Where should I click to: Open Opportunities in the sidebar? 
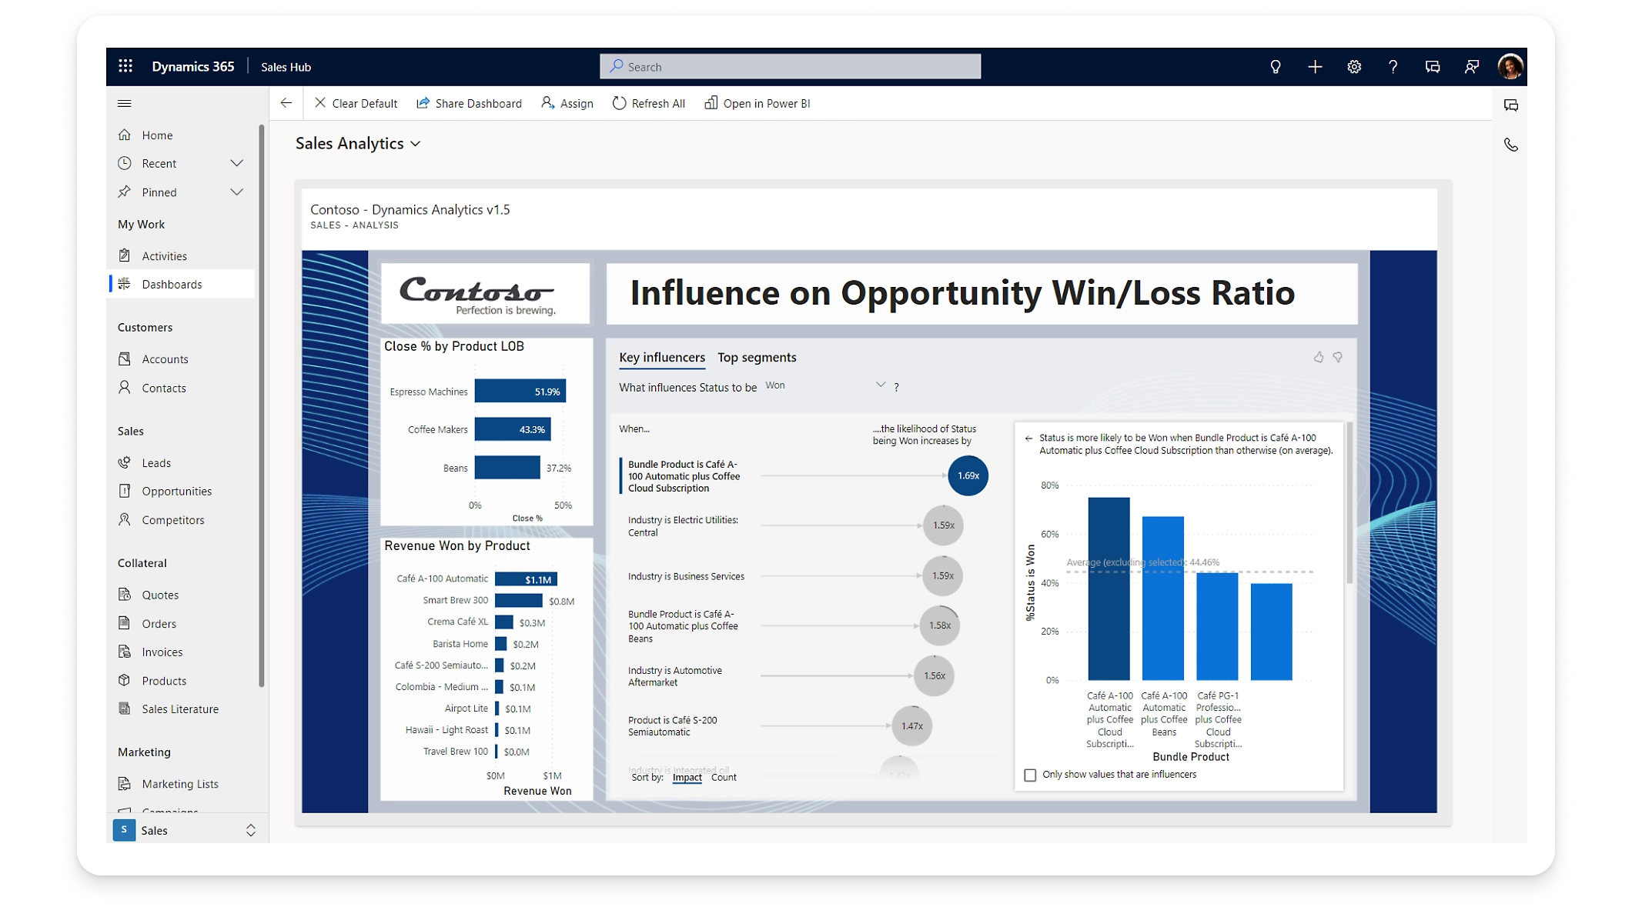click(176, 491)
